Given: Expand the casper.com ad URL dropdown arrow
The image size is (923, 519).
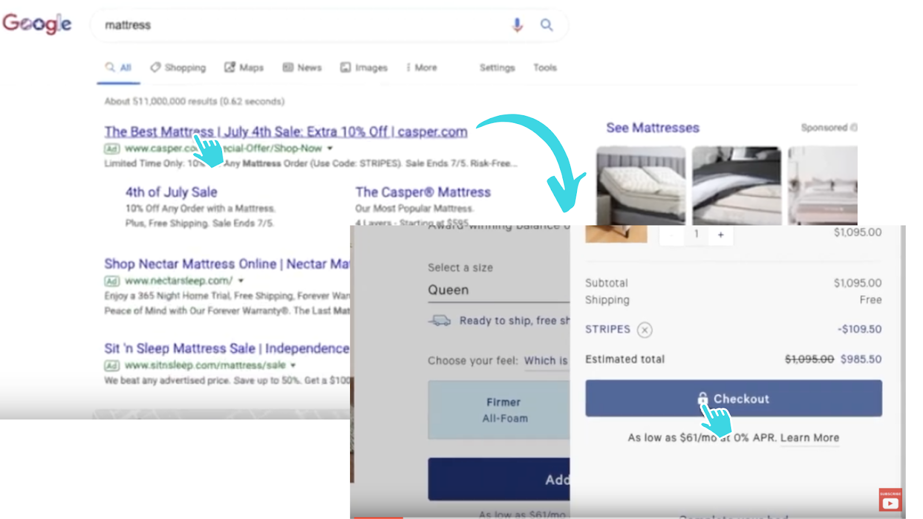Looking at the screenshot, I should click(x=330, y=148).
